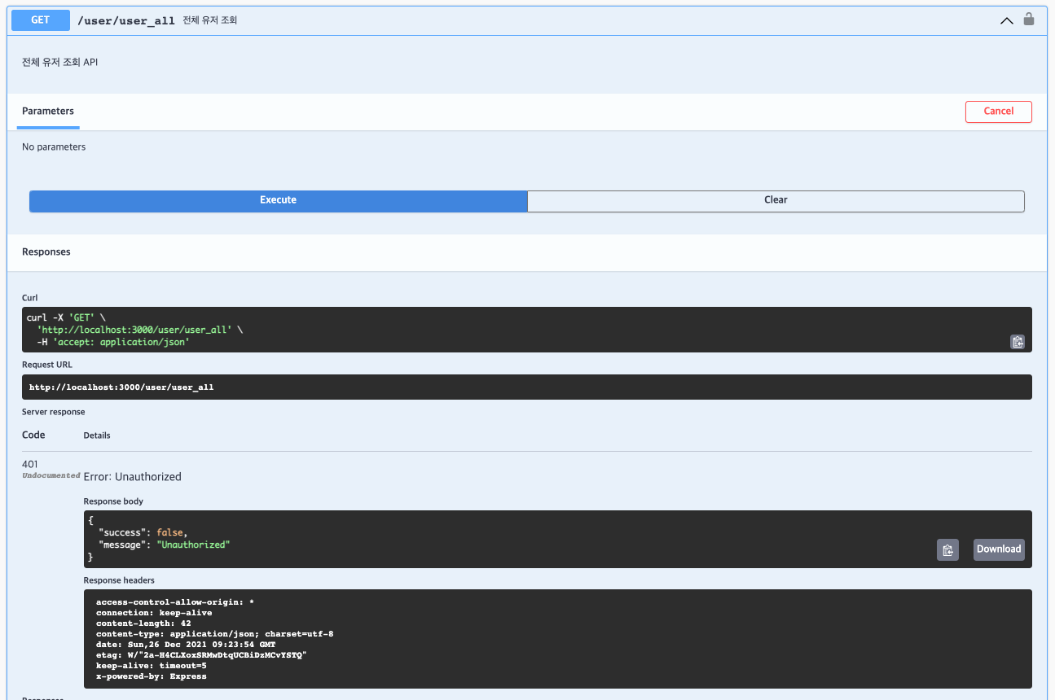Click the etag response header line
This screenshot has width=1055, height=700.
[x=201, y=654]
